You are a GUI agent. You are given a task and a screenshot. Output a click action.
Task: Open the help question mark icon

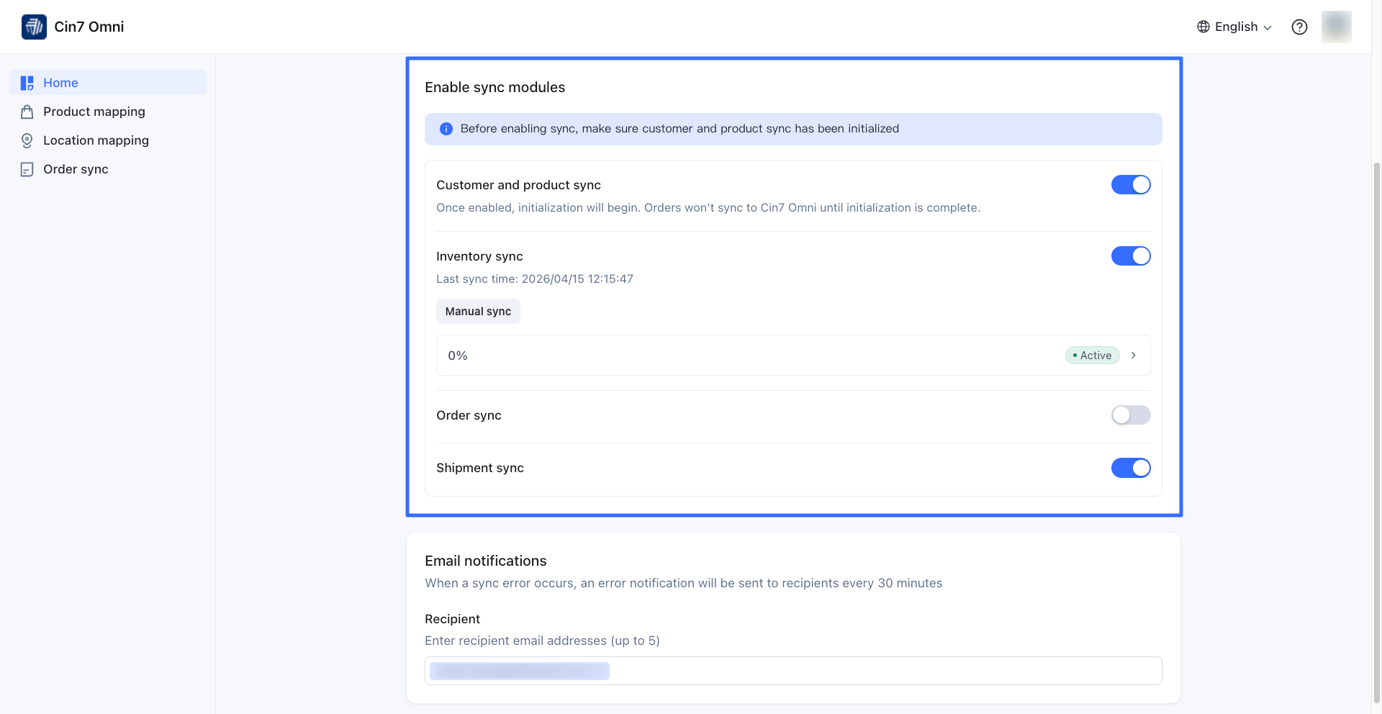click(1299, 27)
